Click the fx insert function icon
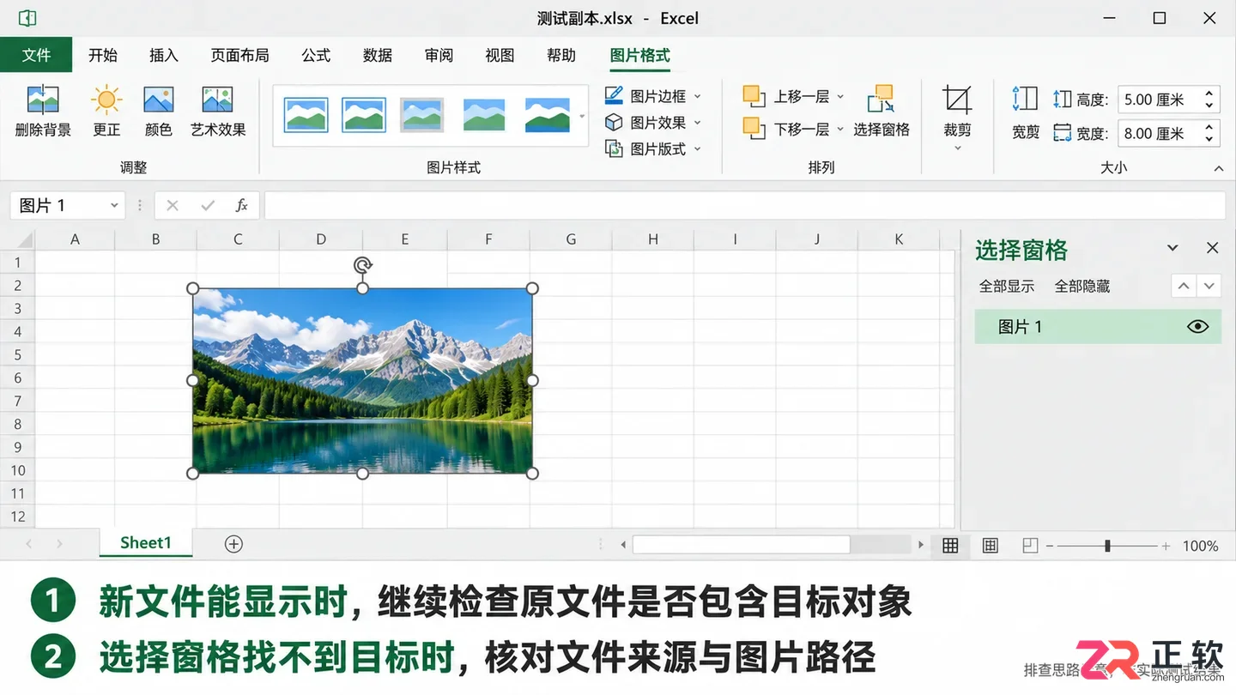The height and width of the screenshot is (695, 1236). [x=242, y=206]
